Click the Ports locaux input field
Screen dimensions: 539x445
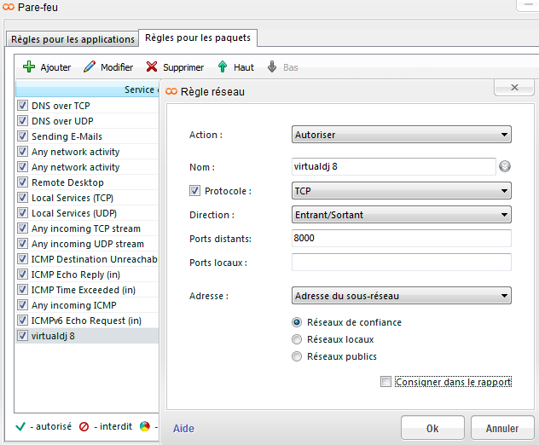401,263
